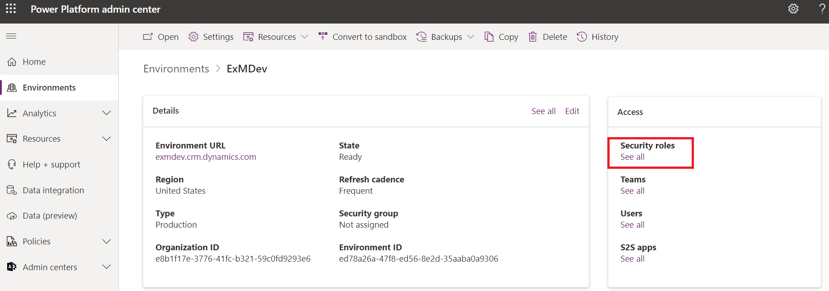Viewport: 829px width, 291px height.
Task: Click the Environments globe icon
Action: click(x=12, y=87)
